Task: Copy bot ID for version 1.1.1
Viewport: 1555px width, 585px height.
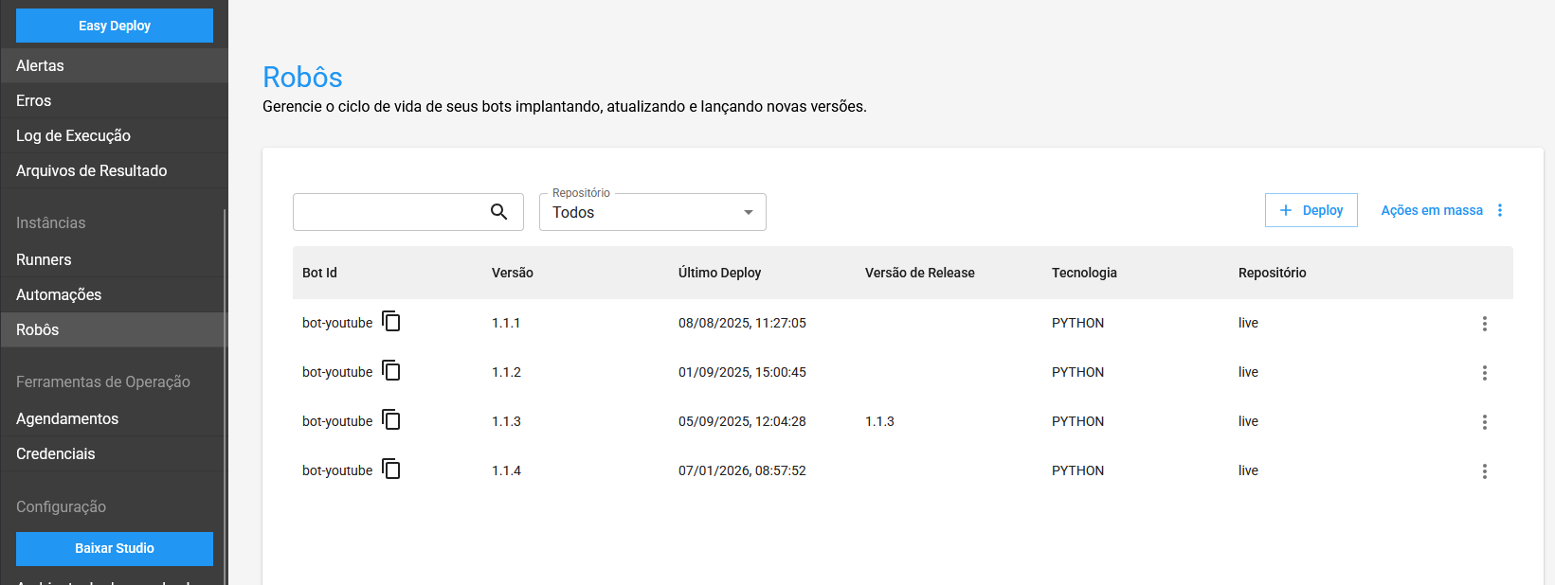Action: (x=391, y=322)
